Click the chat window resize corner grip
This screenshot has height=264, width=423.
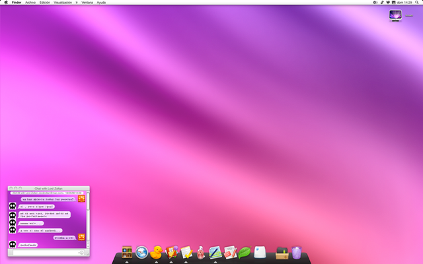point(88,253)
